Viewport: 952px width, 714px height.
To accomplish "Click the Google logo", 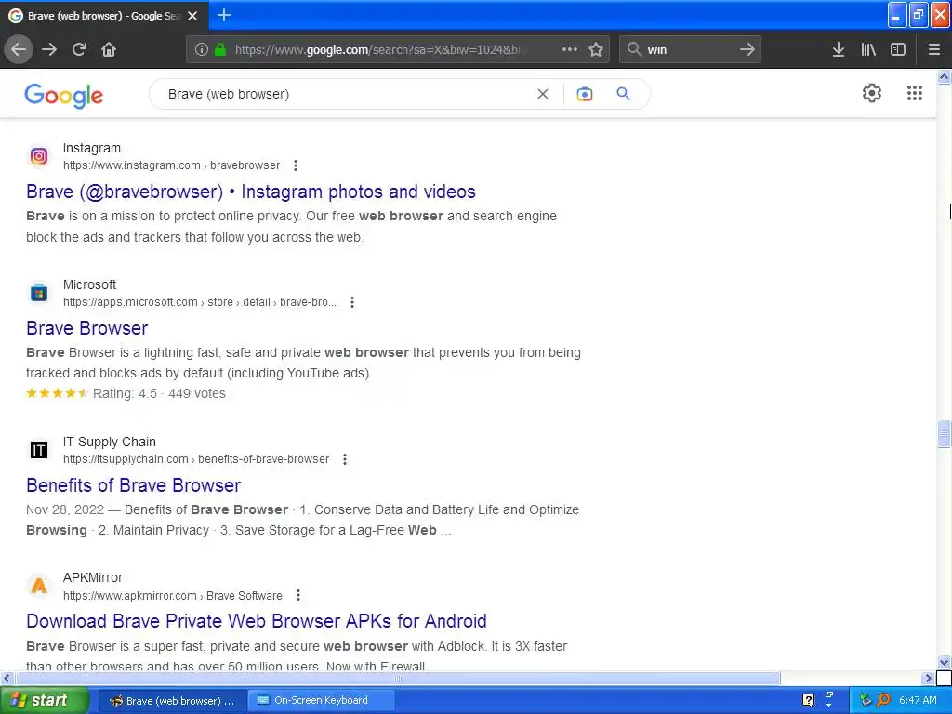I will point(64,96).
